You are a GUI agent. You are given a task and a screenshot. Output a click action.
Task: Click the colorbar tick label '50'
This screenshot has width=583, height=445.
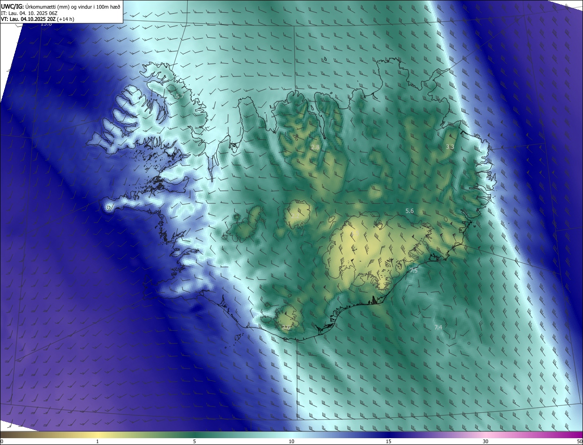tap(579, 441)
